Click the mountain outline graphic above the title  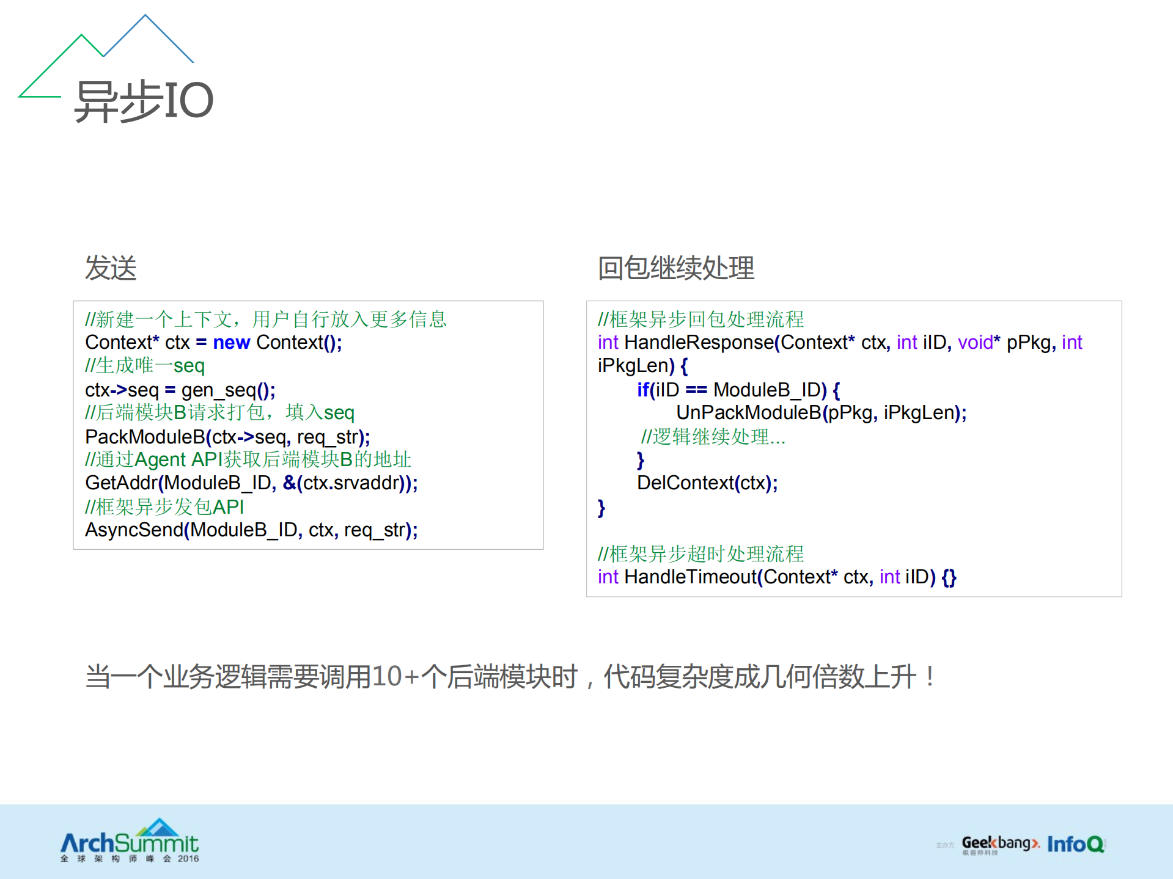pyautogui.click(x=107, y=55)
